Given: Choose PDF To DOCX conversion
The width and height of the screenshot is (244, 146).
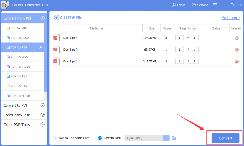Looking at the screenshot, I should 23,38.
